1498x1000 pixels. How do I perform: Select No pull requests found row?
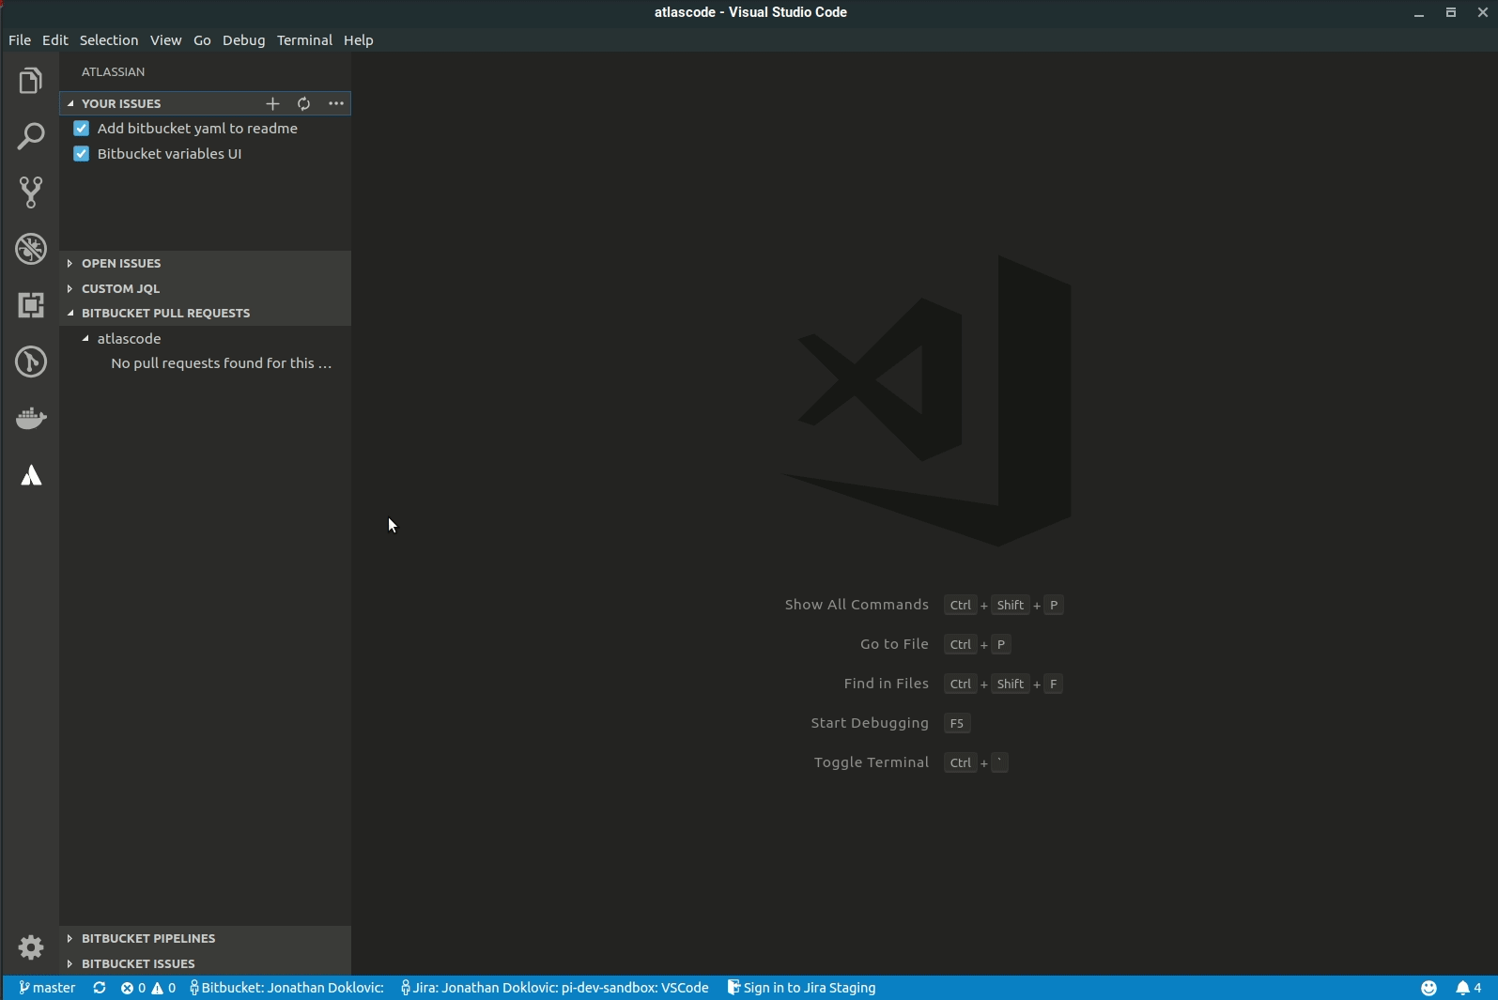(206, 363)
